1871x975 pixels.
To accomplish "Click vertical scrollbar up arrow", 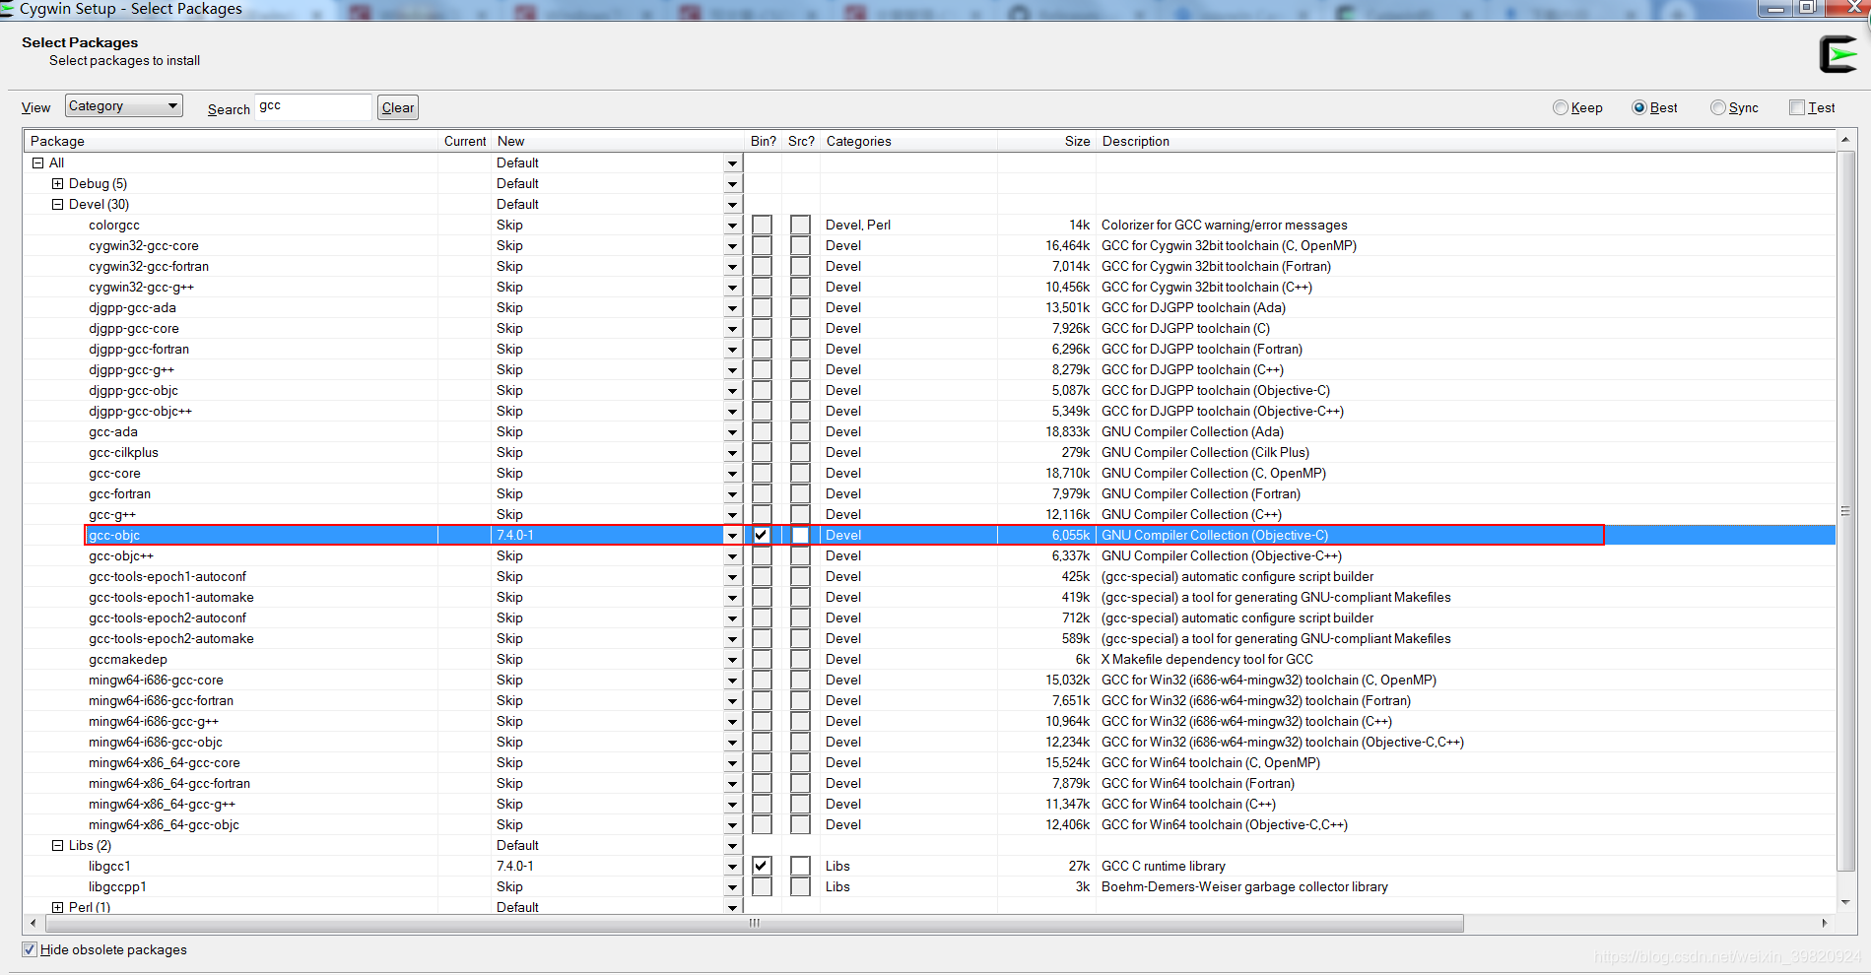I will click(x=1845, y=140).
